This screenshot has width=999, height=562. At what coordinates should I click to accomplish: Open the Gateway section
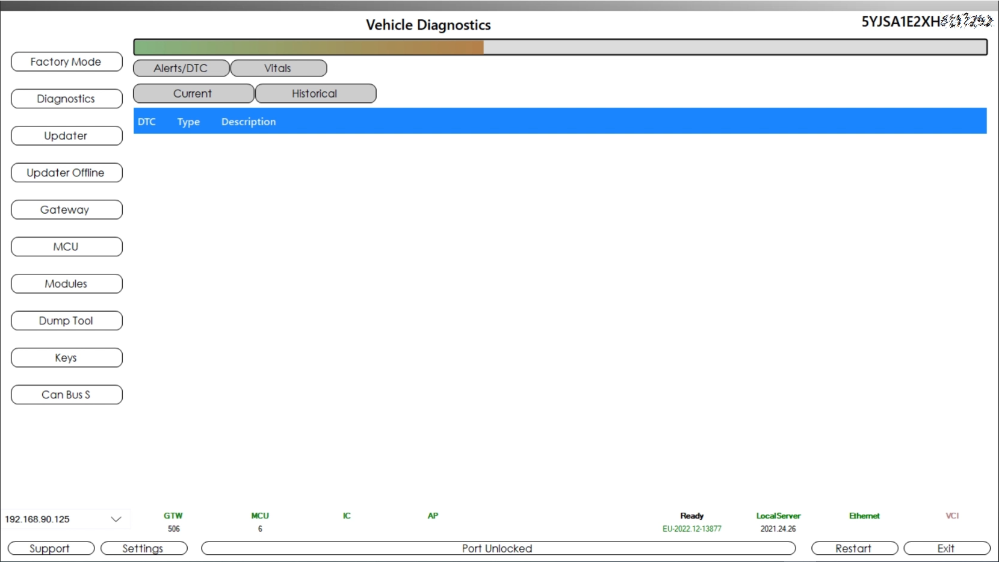[66, 209]
